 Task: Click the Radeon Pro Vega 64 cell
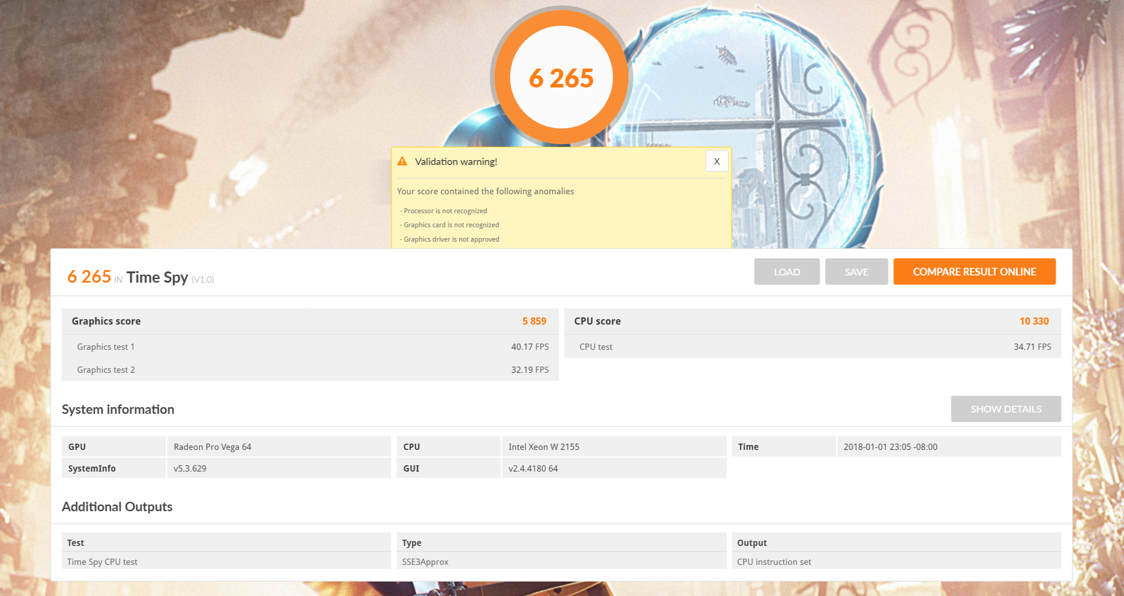[x=279, y=446]
